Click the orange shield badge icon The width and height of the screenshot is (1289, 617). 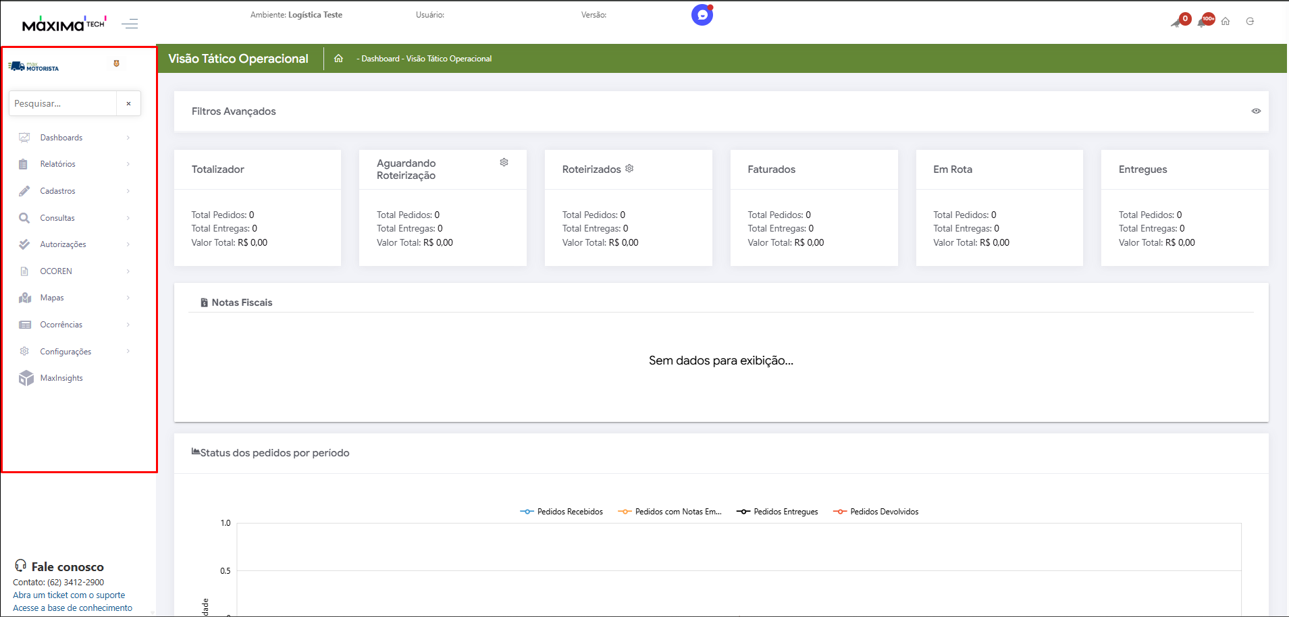click(x=116, y=63)
